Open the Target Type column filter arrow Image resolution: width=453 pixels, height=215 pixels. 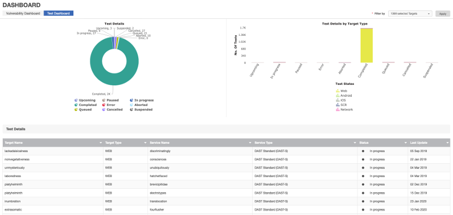[145, 143]
